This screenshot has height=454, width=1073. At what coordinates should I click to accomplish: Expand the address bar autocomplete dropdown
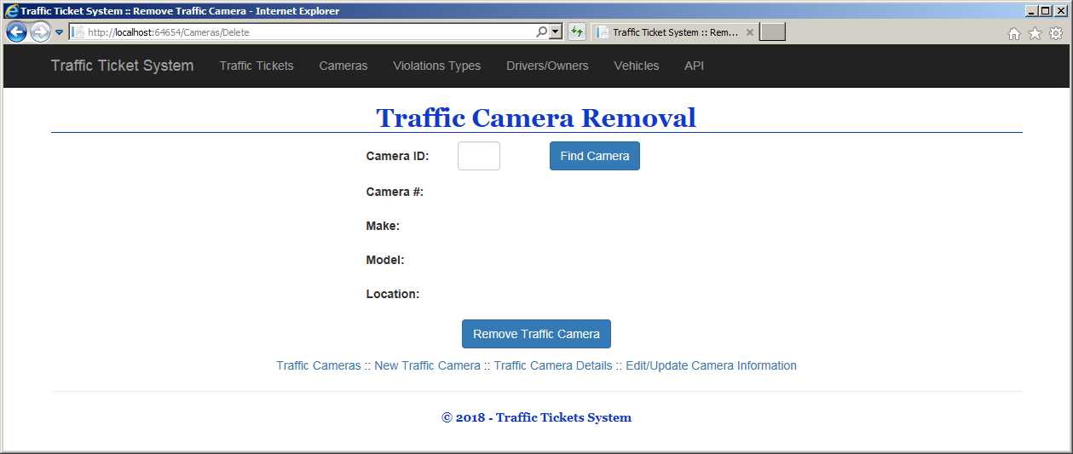(556, 32)
